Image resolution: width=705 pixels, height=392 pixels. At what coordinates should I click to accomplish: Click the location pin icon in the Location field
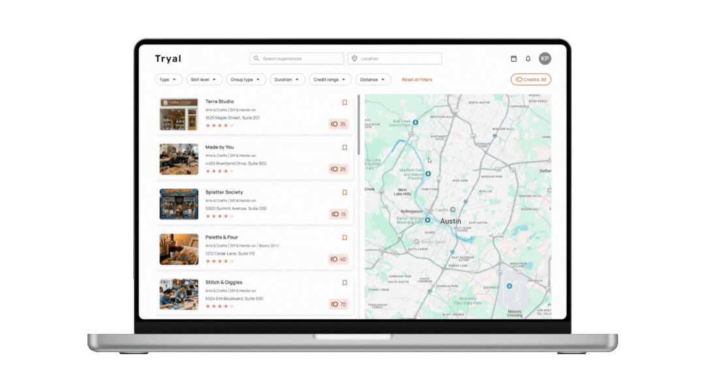pos(353,58)
